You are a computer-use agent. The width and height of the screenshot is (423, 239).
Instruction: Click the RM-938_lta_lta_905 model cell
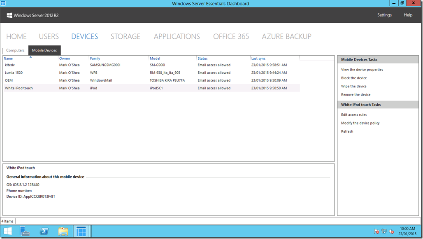(165, 73)
